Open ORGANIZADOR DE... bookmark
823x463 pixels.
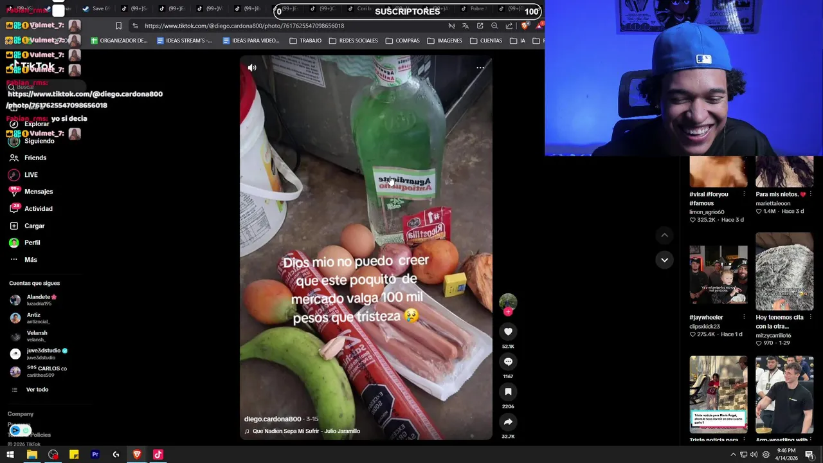tap(120, 41)
